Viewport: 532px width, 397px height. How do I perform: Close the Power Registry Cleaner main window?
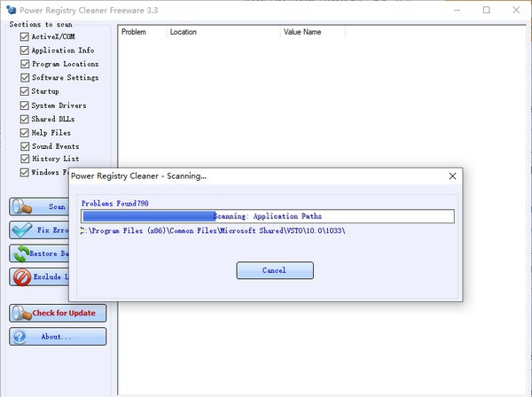pos(516,10)
